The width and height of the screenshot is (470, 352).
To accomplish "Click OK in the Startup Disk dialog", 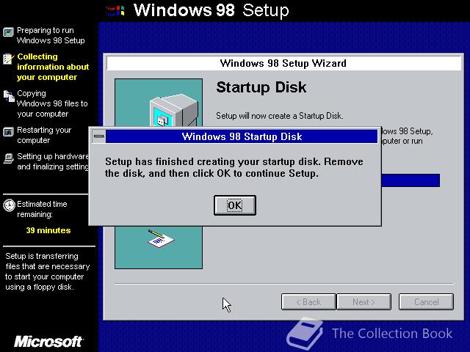I will [235, 205].
